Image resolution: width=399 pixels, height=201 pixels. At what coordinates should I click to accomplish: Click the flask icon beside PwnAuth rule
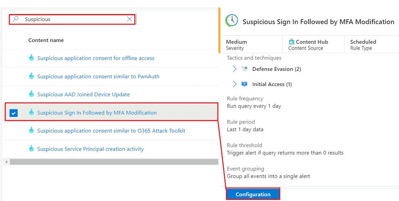(x=31, y=76)
